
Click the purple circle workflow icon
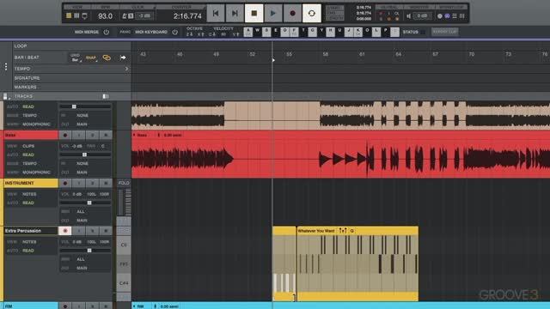[447, 16]
